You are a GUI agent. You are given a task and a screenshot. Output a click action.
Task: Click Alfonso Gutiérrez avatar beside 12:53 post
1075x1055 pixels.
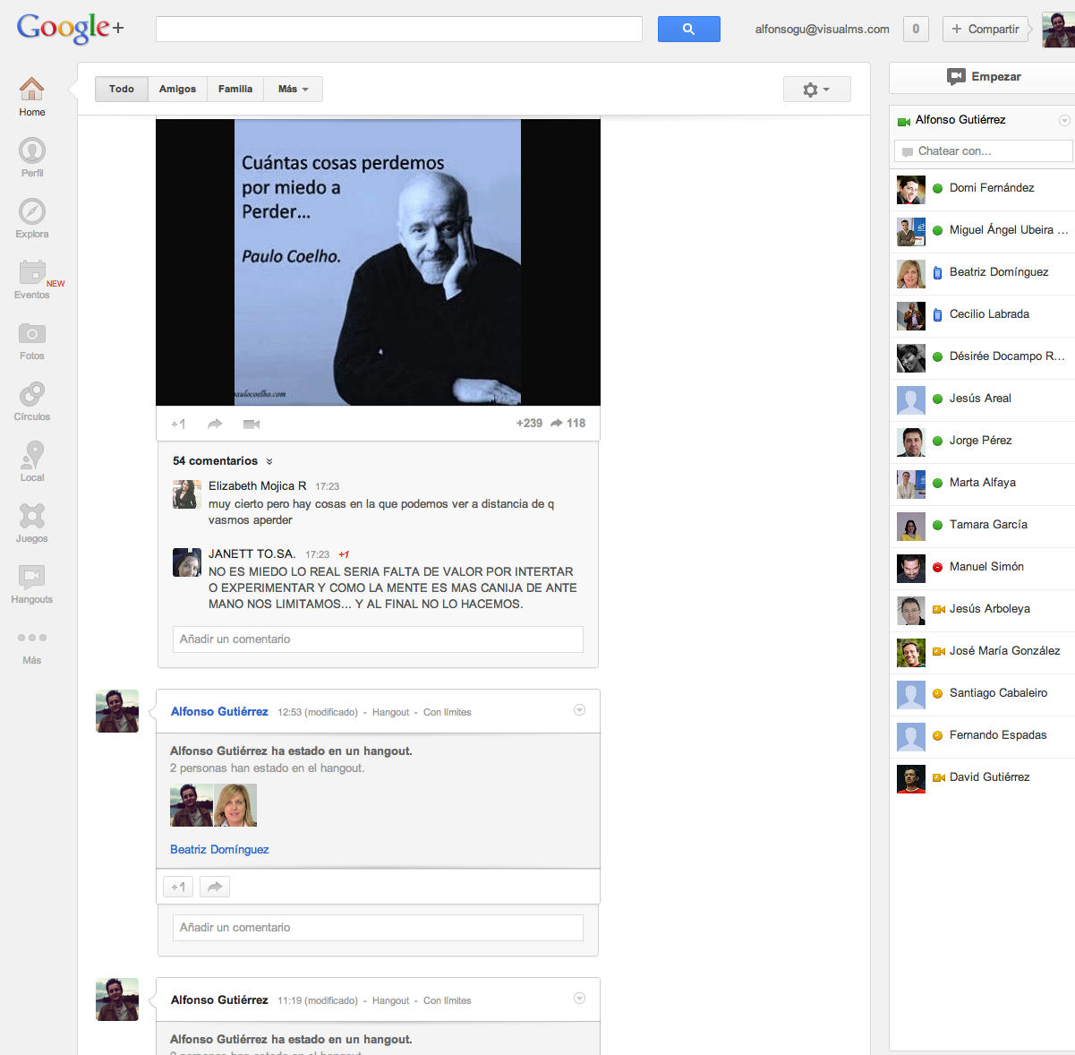pos(117,711)
